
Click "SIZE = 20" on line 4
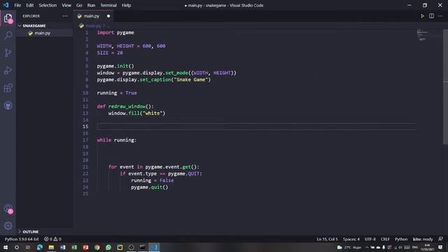point(110,53)
